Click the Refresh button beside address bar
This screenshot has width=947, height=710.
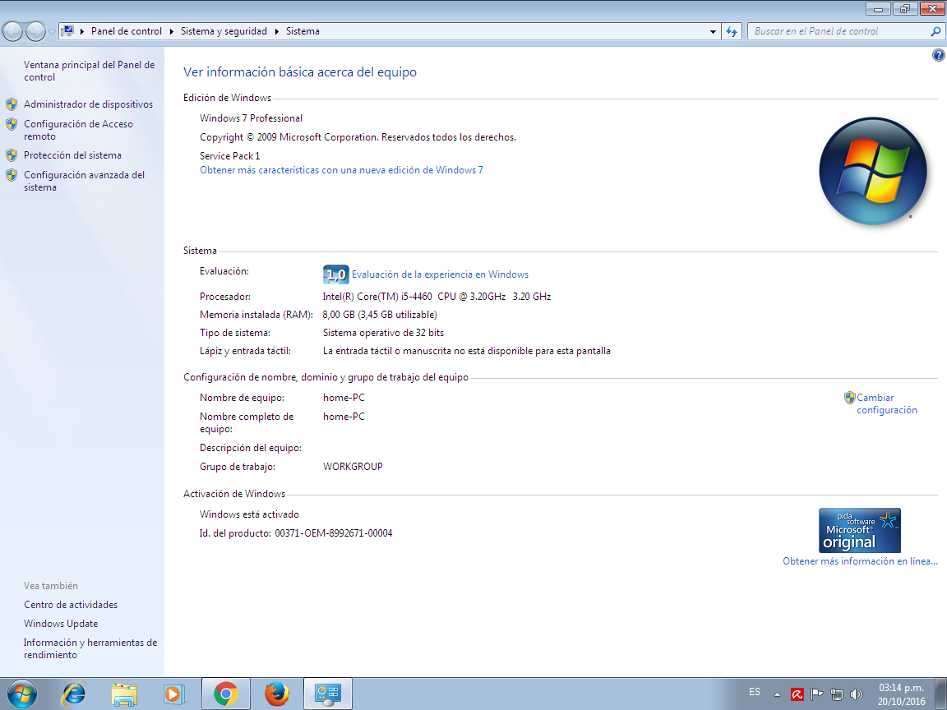click(x=732, y=31)
